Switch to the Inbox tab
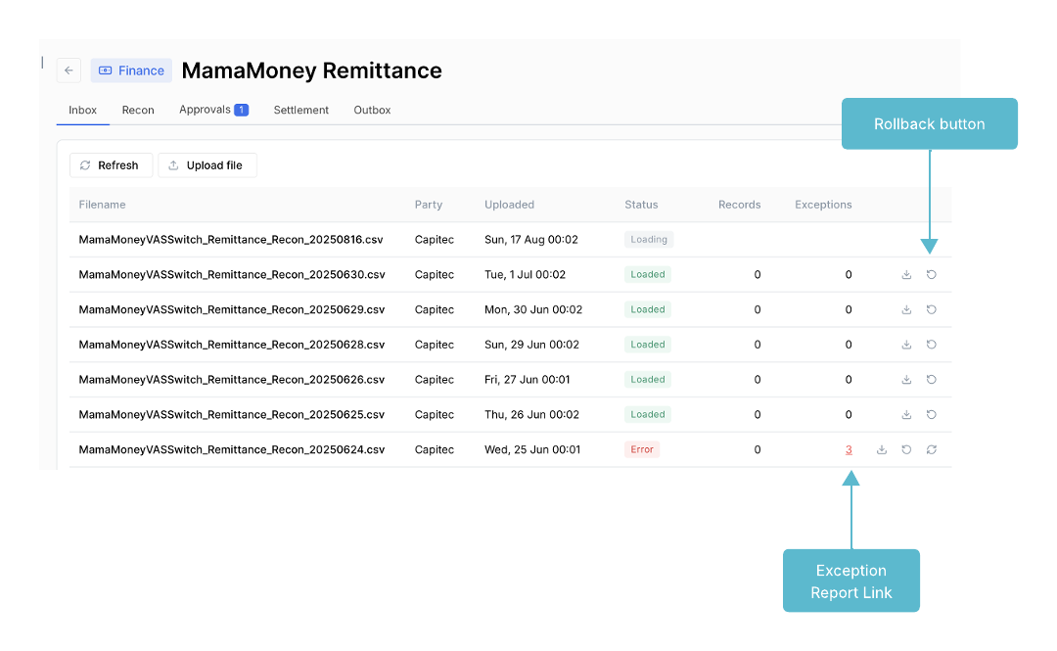The width and height of the screenshot is (1057, 651). 83,110
